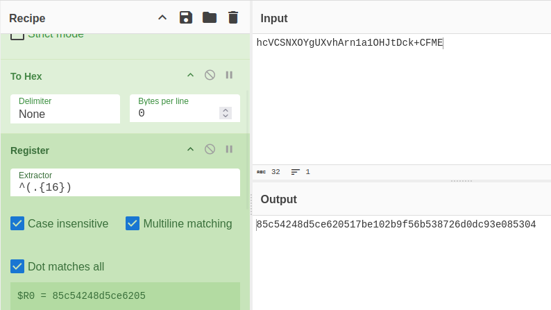Click the divider handle between Input and Output
This screenshot has width=551, height=310.
point(461,181)
